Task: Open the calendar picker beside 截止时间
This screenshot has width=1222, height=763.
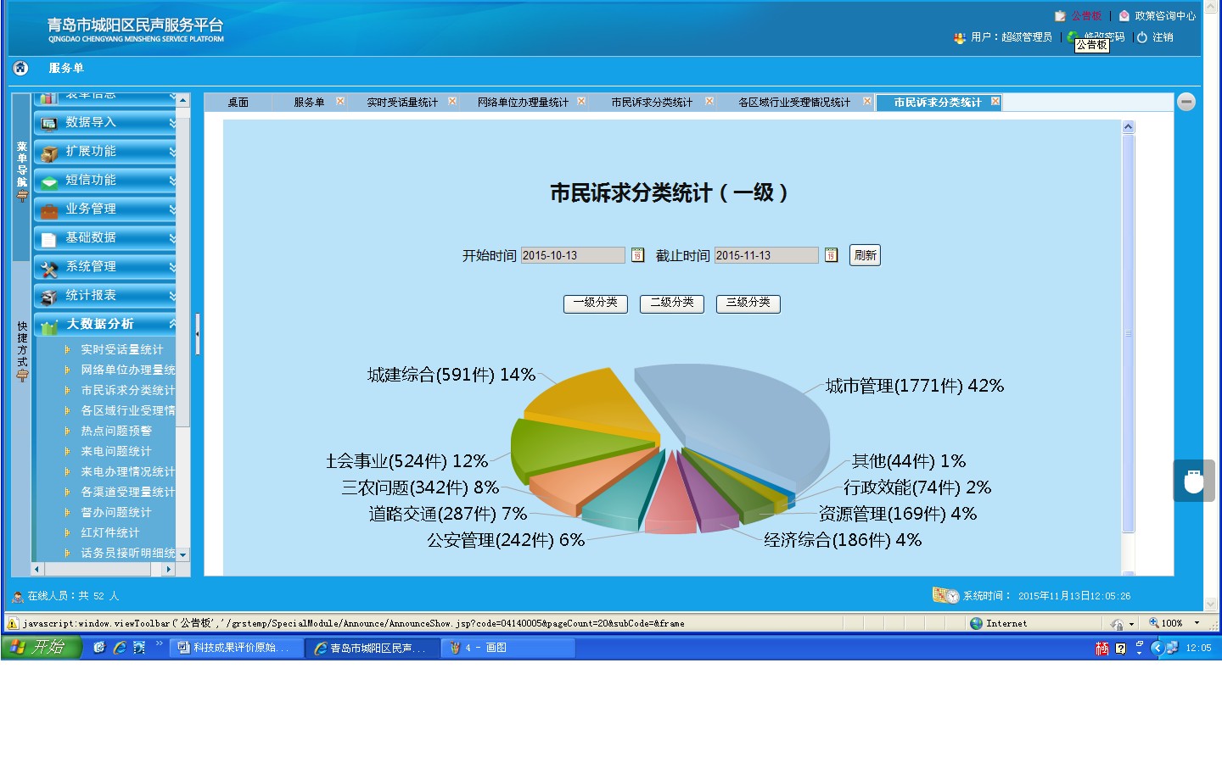Action: 831,255
